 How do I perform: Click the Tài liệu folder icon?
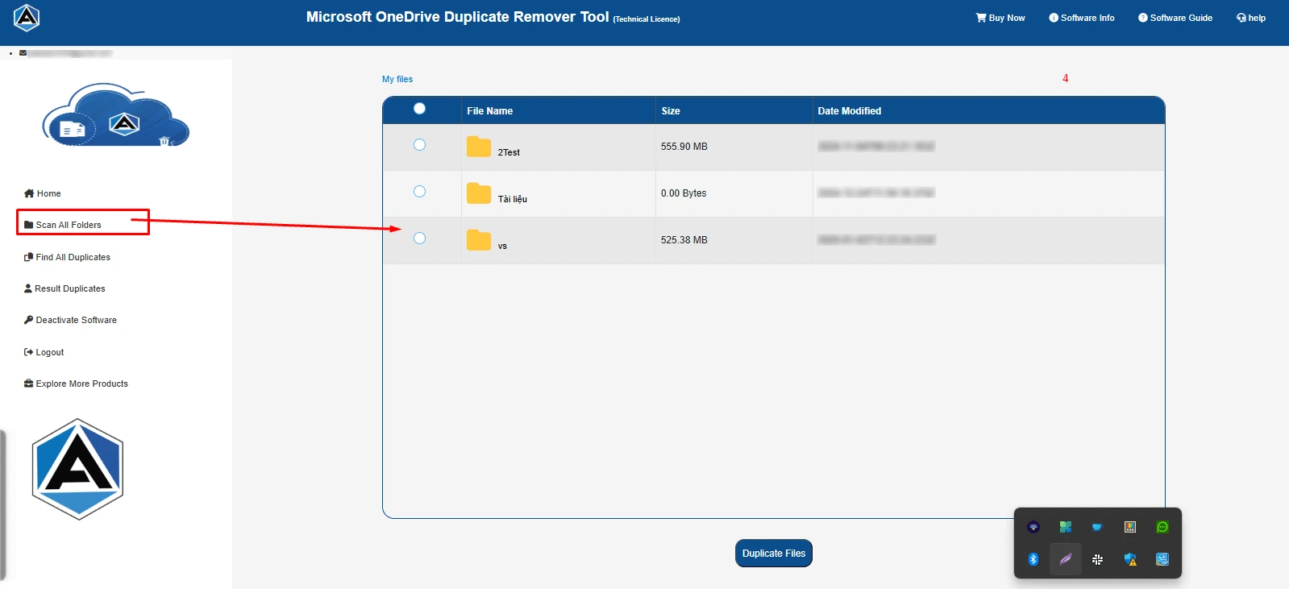coord(479,193)
